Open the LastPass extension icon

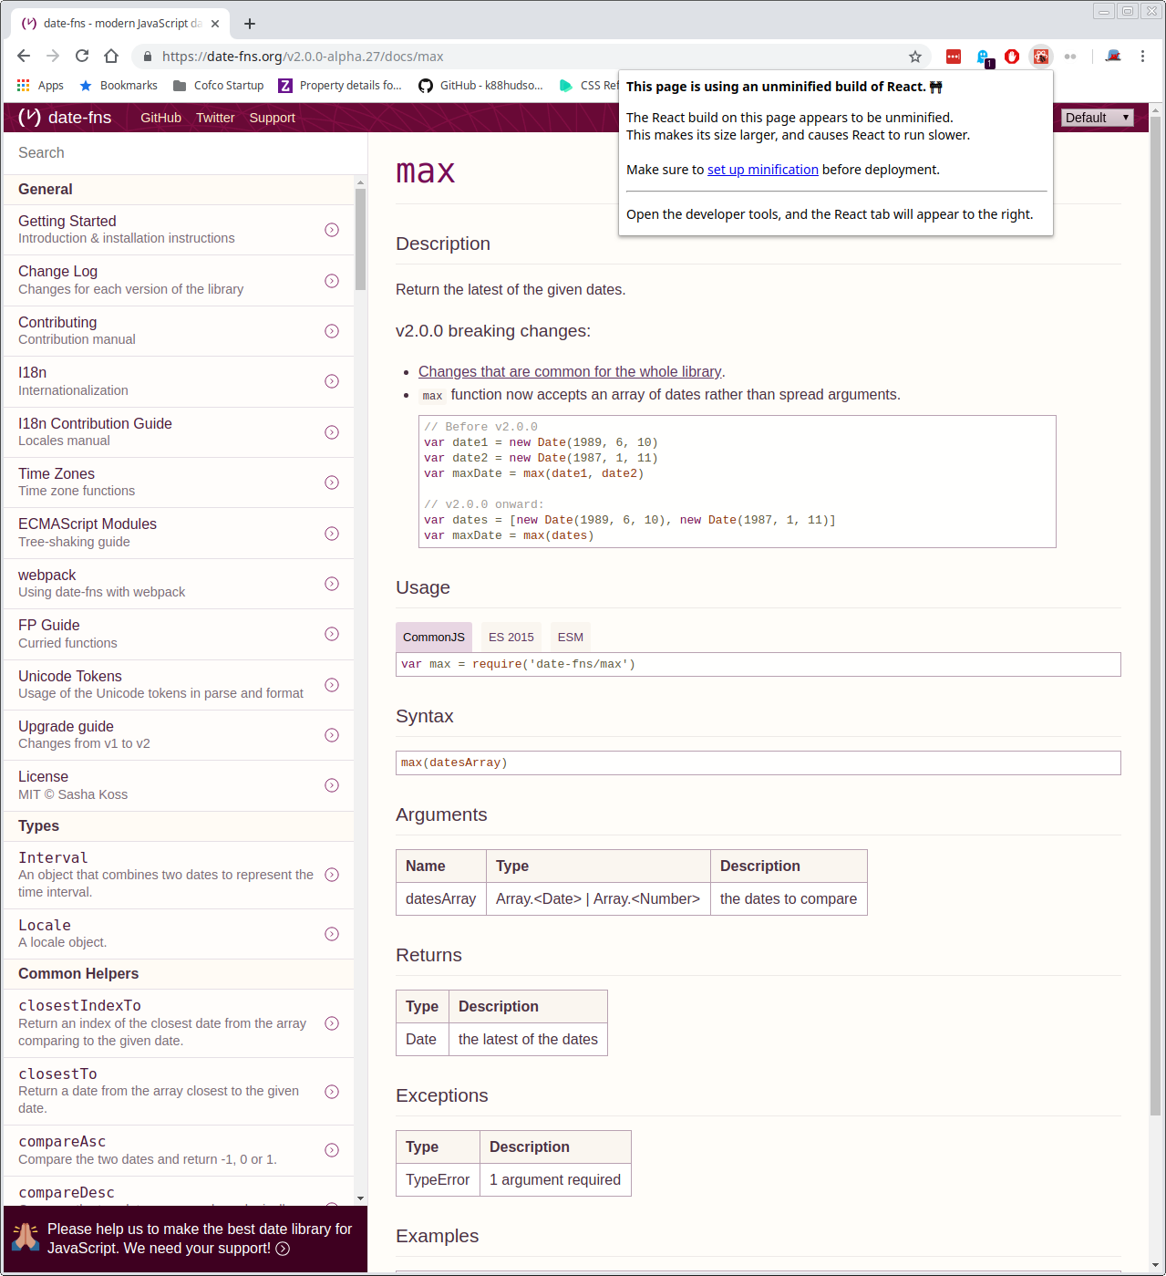[x=954, y=56]
